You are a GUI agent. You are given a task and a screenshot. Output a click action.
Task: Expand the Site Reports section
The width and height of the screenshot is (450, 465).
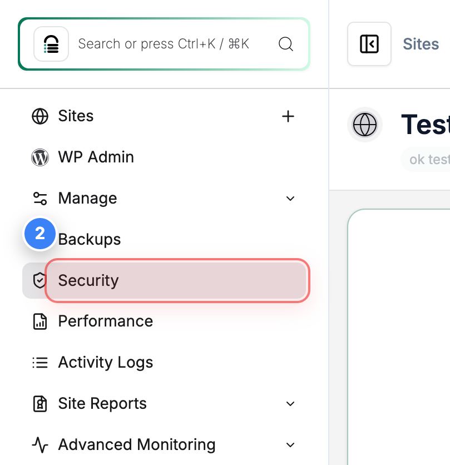pos(290,403)
